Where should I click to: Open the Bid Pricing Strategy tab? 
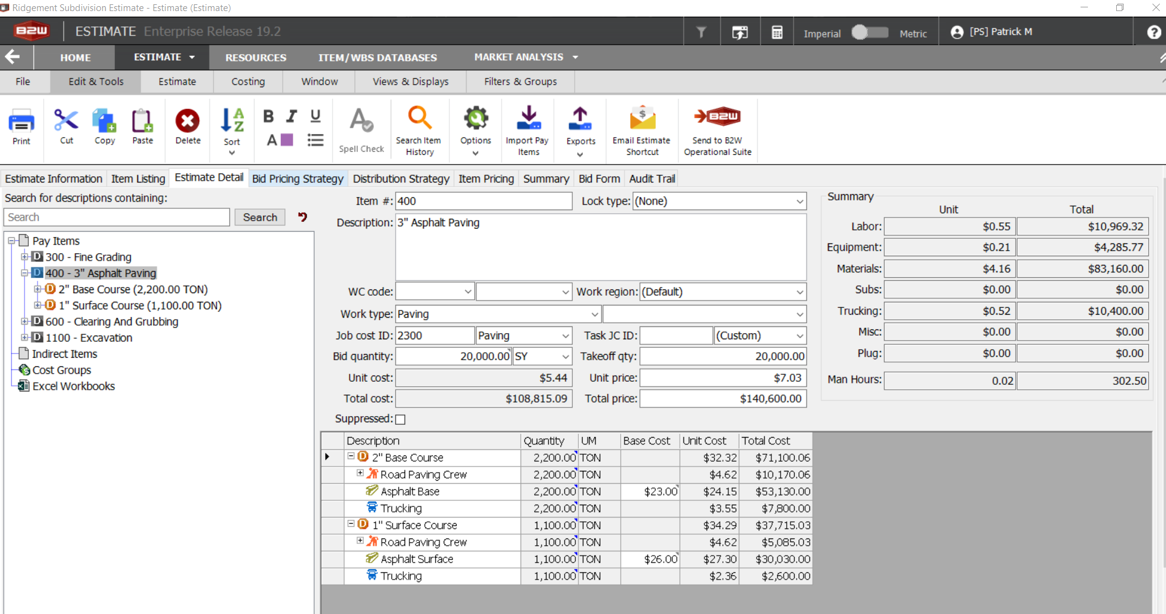point(297,179)
